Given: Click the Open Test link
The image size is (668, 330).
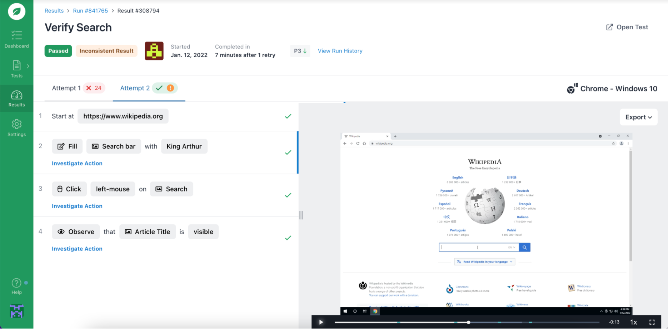Looking at the screenshot, I should coord(627,27).
